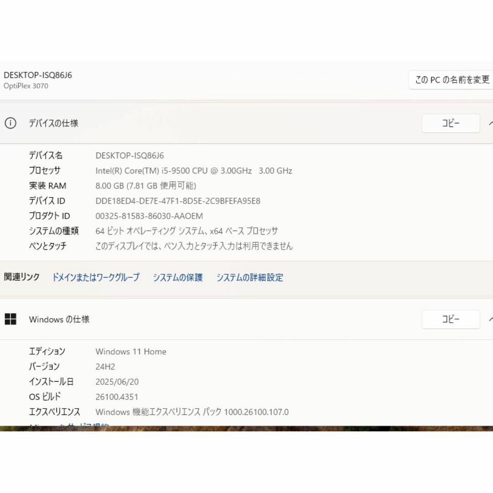This screenshot has height=493, width=493.
Task: Click the 実装 RAM label
Action: (x=47, y=185)
